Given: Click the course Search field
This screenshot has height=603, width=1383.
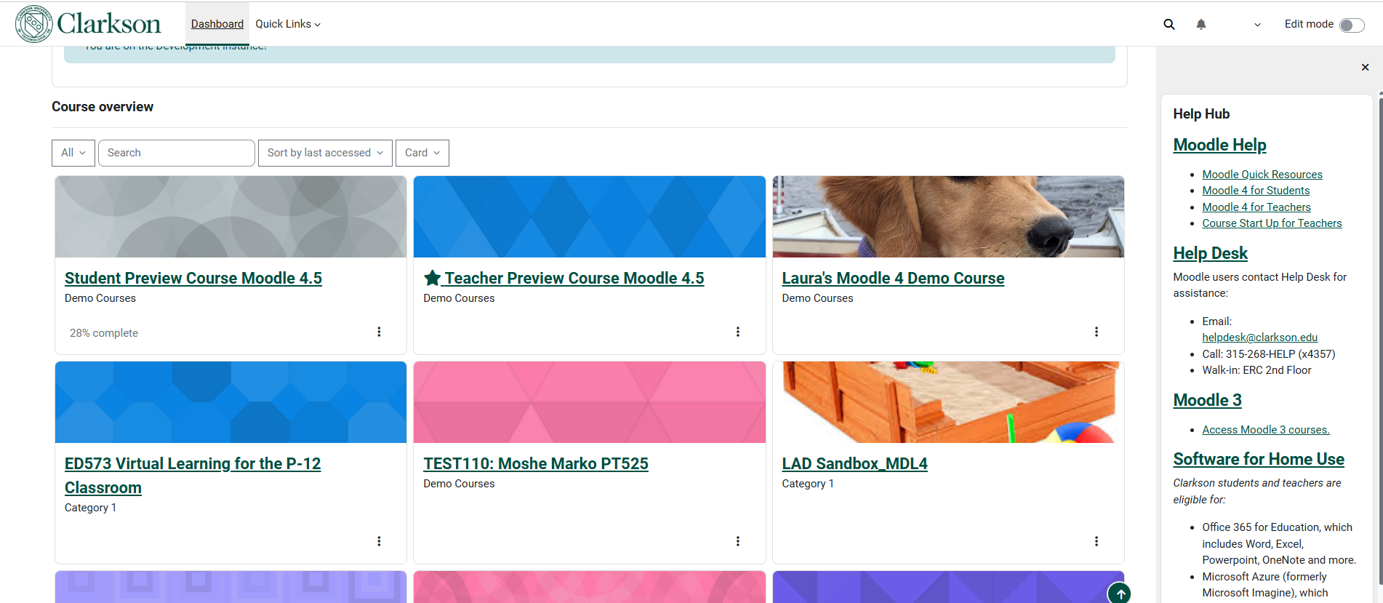Looking at the screenshot, I should (x=177, y=153).
